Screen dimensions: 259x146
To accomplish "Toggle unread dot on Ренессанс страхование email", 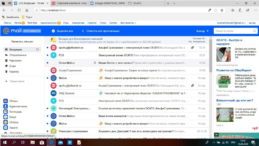I will (47, 131).
